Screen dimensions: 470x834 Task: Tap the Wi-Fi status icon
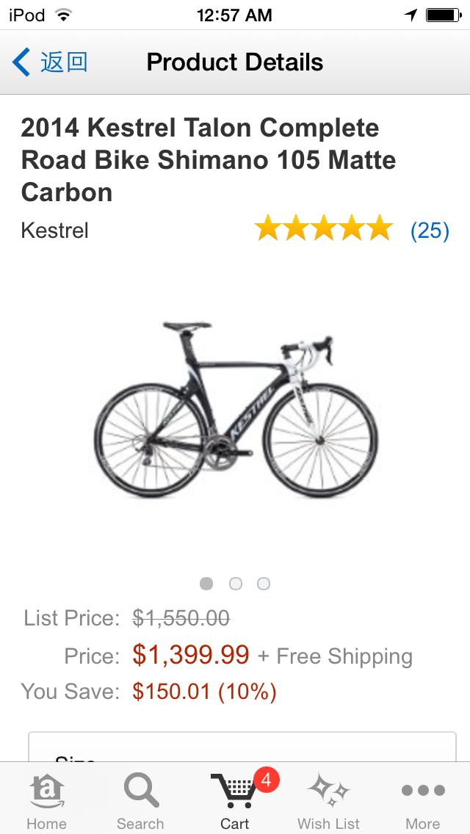coord(64,15)
